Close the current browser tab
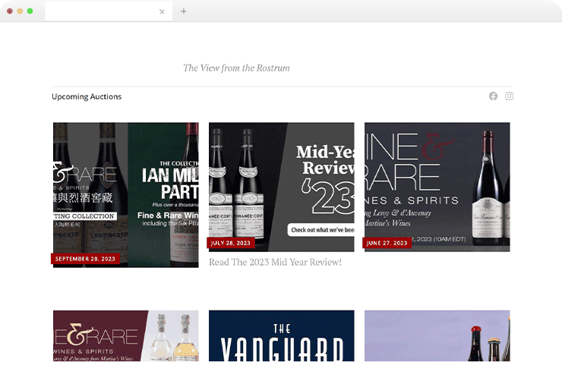 click(162, 11)
